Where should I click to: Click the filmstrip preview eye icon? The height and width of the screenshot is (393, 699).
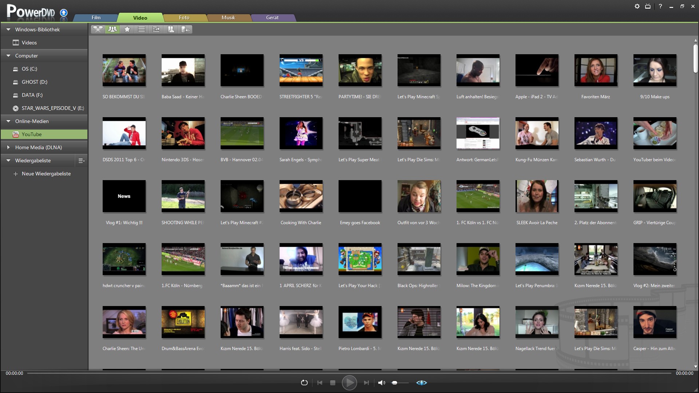(185, 29)
